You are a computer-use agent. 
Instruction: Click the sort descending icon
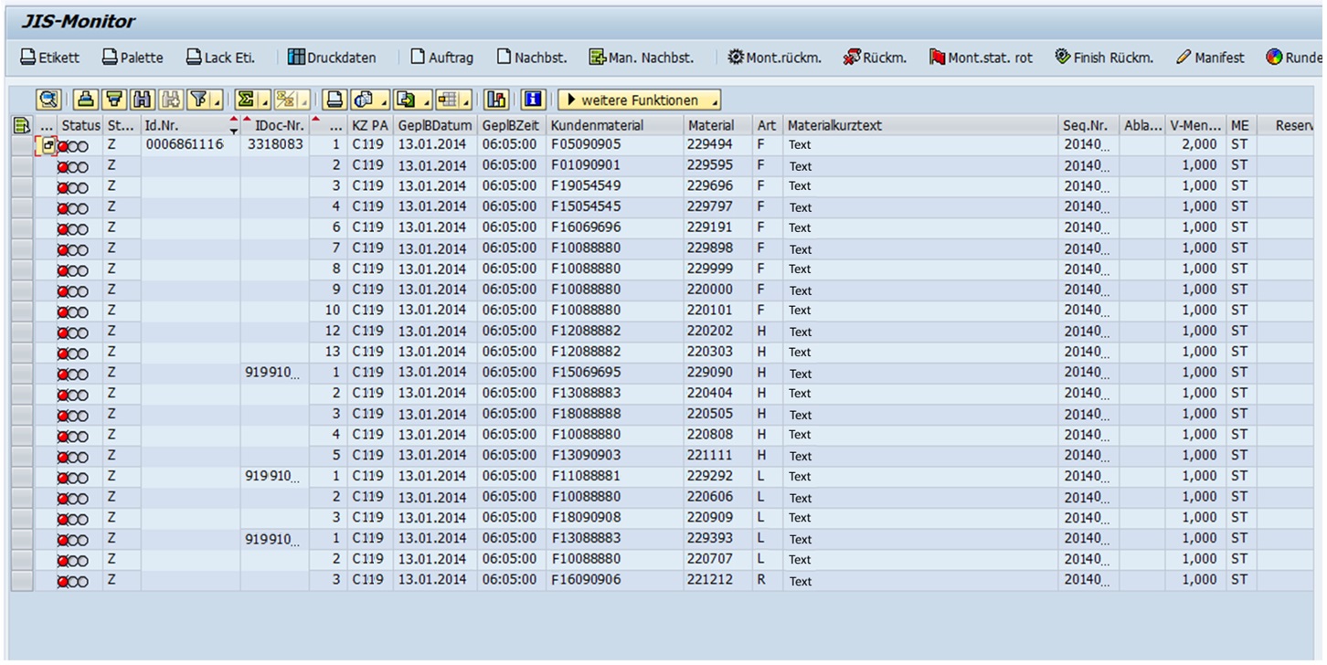113,100
